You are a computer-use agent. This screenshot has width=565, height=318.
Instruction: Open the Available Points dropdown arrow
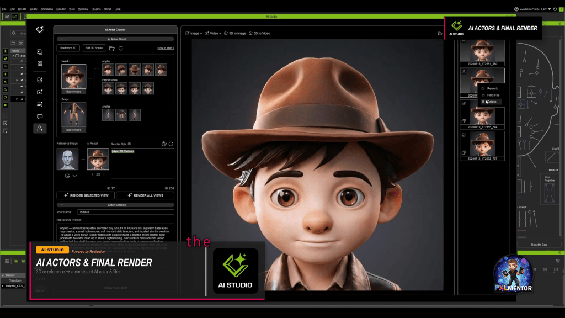point(550,9)
